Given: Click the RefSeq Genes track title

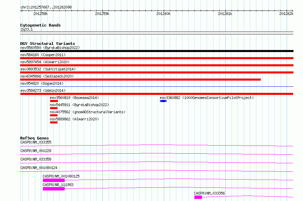Looking at the screenshot, I should click(x=34, y=138).
